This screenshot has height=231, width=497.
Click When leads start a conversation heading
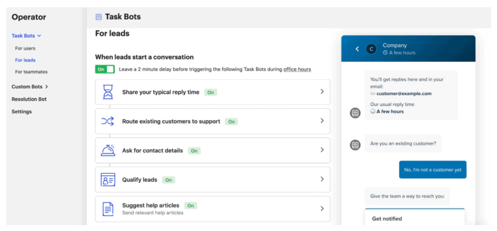coord(144,57)
